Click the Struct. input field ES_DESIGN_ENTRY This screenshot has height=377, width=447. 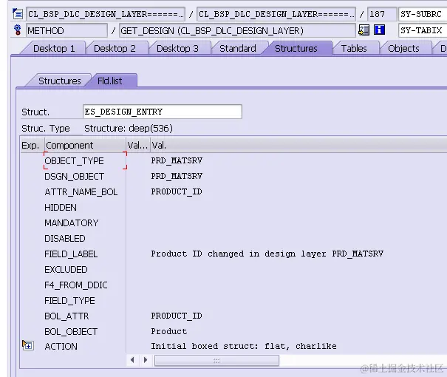point(163,112)
